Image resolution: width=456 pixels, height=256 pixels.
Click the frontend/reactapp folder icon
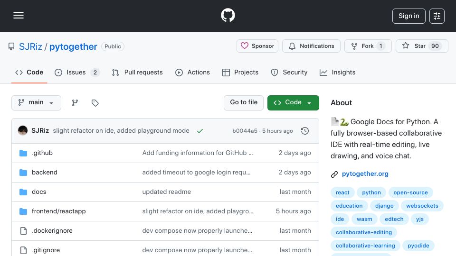(x=23, y=211)
